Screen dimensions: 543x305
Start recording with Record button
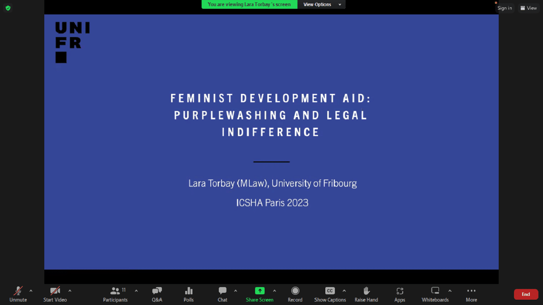point(295,294)
